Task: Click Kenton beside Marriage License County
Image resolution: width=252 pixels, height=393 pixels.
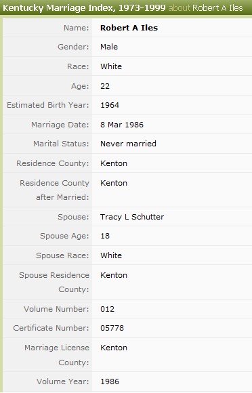Action: click(x=114, y=348)
